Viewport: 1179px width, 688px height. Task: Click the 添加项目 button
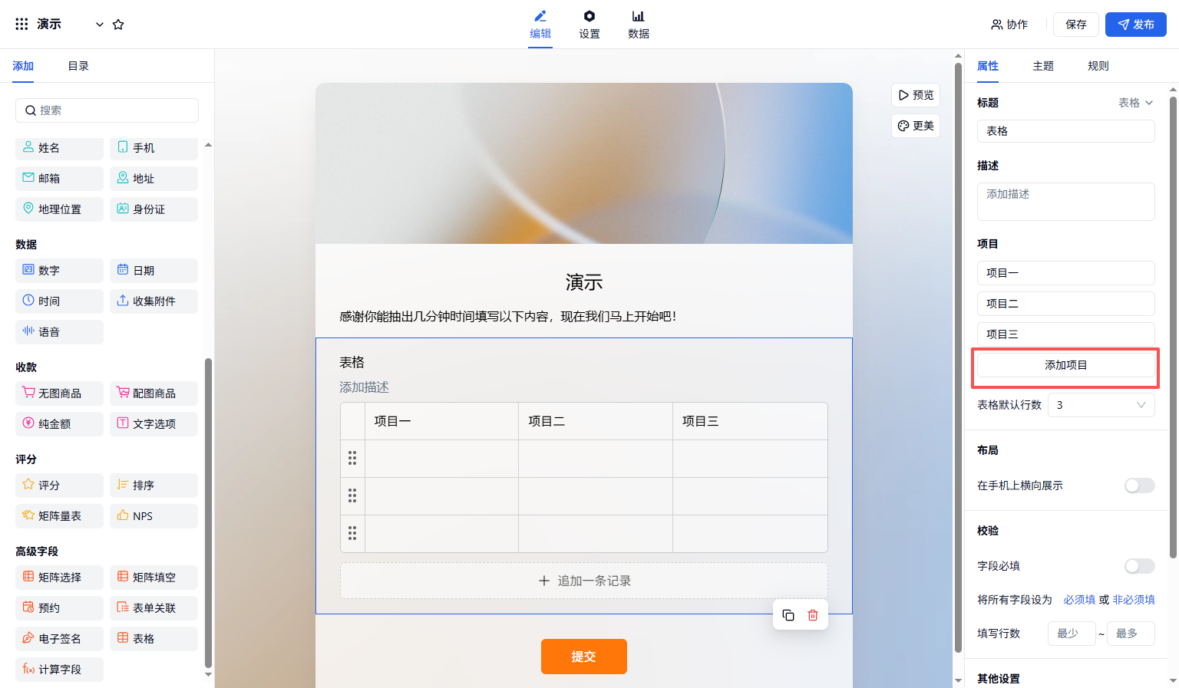[1065, 365]
